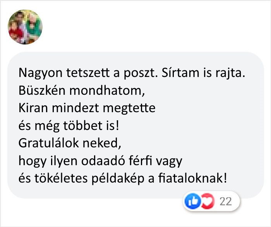Click the text "Gratulálok neked,"
Screen dimensions: 271x227
[70, 143]
